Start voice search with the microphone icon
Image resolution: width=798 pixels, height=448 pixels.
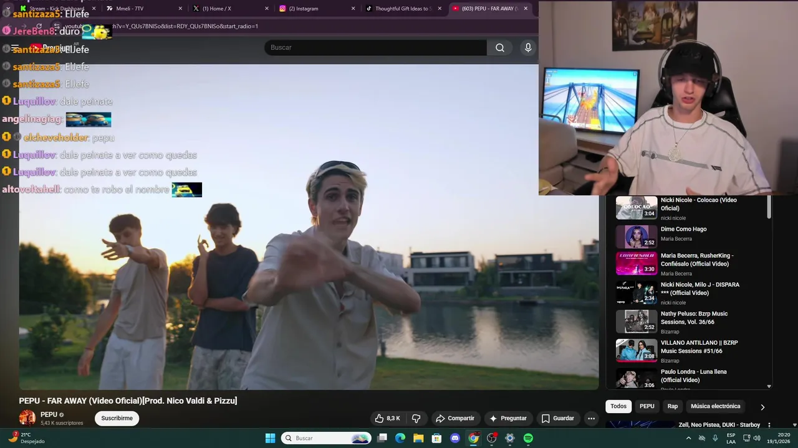point(528,48)
